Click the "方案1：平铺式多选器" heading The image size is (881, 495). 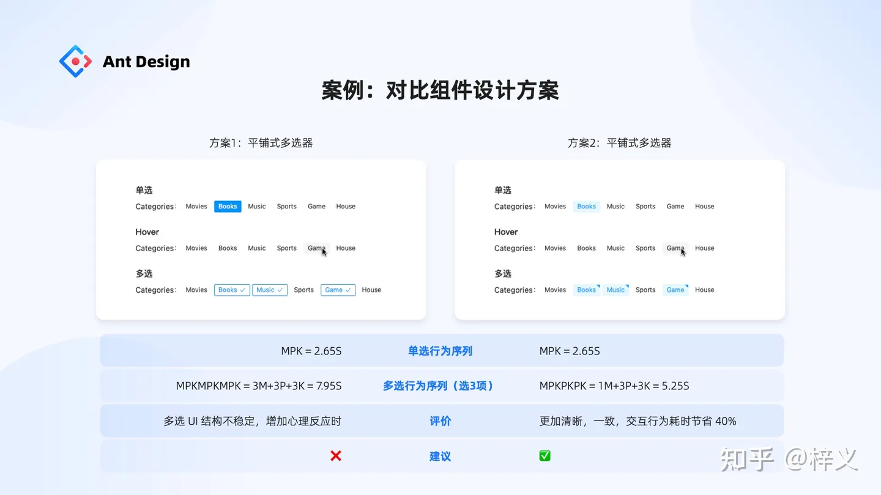coord(261,143)
